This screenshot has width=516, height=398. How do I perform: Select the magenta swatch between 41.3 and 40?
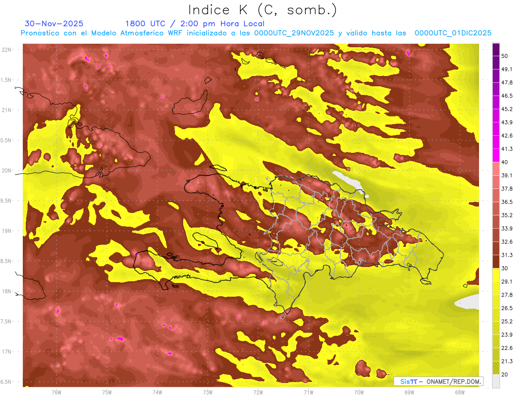tap(496, 155)
